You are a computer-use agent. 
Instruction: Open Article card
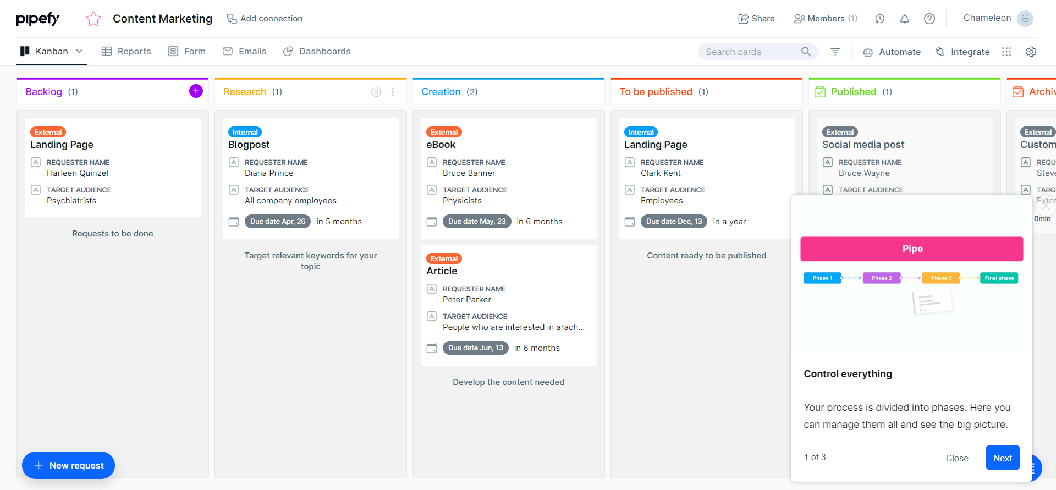point(509,305)
